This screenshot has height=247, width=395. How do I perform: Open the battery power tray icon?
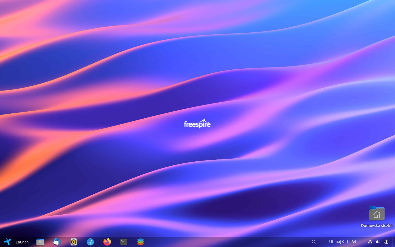(x=386, y=242)
